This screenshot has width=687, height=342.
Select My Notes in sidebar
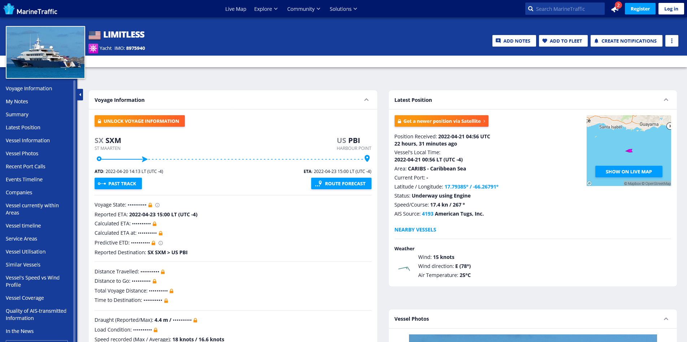(x=17, y=101)
